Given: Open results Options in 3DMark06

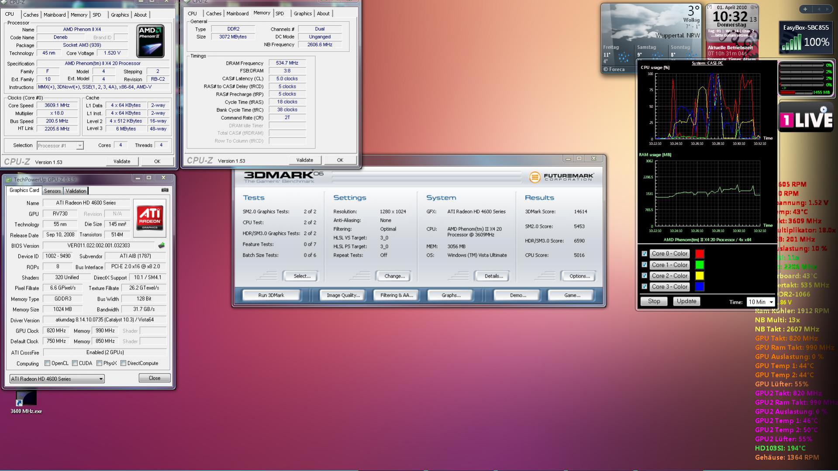Looking at the screenshot, I should coord(579,276).
